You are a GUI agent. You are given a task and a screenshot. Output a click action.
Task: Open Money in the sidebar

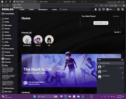(x=6, y=45)
